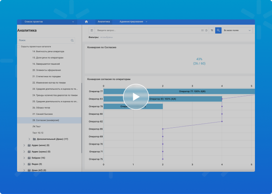Click magnifier icon in sidebar search box
This screenshot has height=194, width=272.
[72, 40]
